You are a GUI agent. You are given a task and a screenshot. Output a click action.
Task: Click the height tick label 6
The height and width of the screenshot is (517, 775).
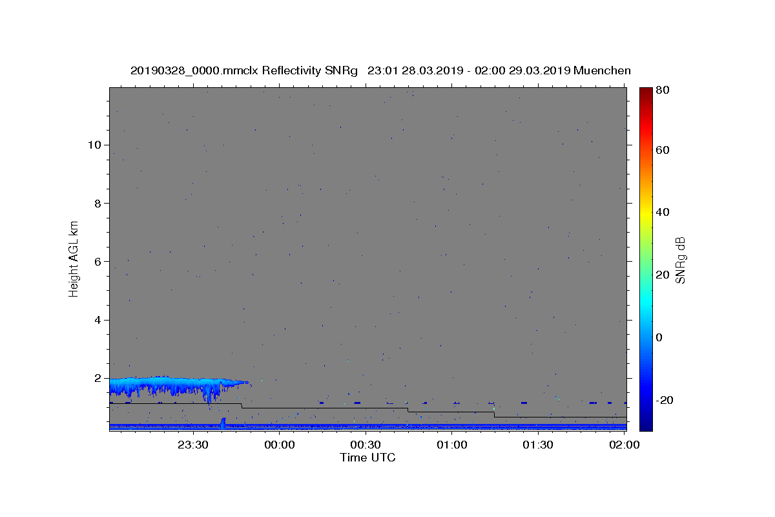click(x=98, y=262)
